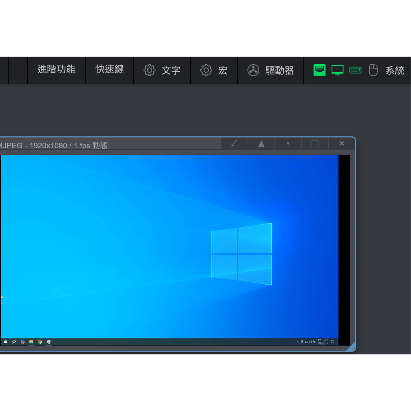
Task: Click the printer-like app on remote taskbar
Action: (49, 342)
